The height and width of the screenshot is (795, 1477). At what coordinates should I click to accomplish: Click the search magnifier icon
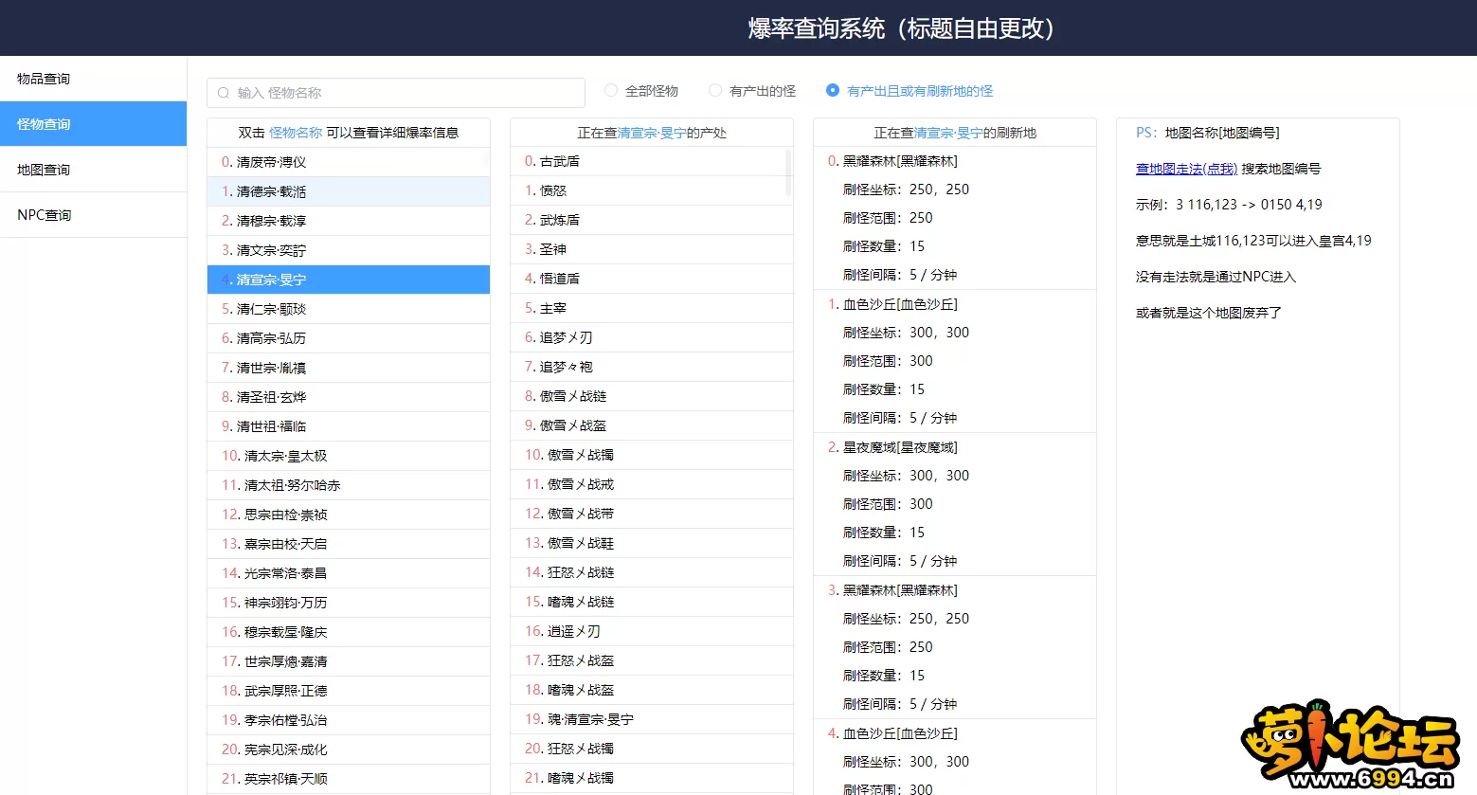224,93
